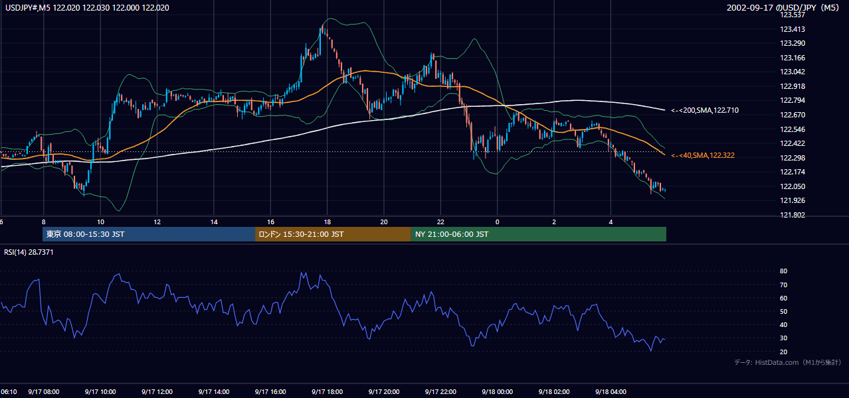849x398 pixels.
Task: Click the 9/18 00:00 time axis label
Action: tap(498, 392)
